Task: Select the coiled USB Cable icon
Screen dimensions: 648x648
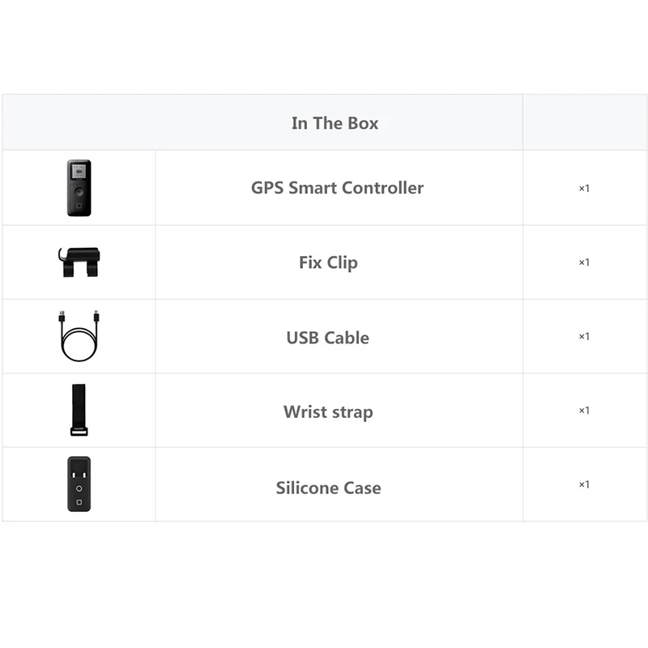Action: coord(79,336)
